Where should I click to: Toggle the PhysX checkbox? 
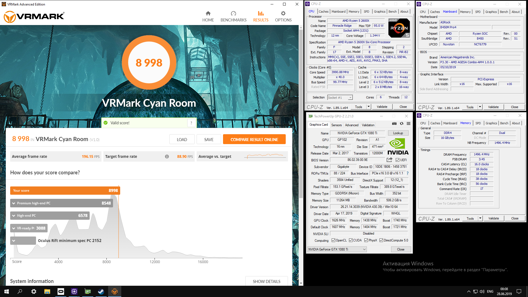pos(366,240)
